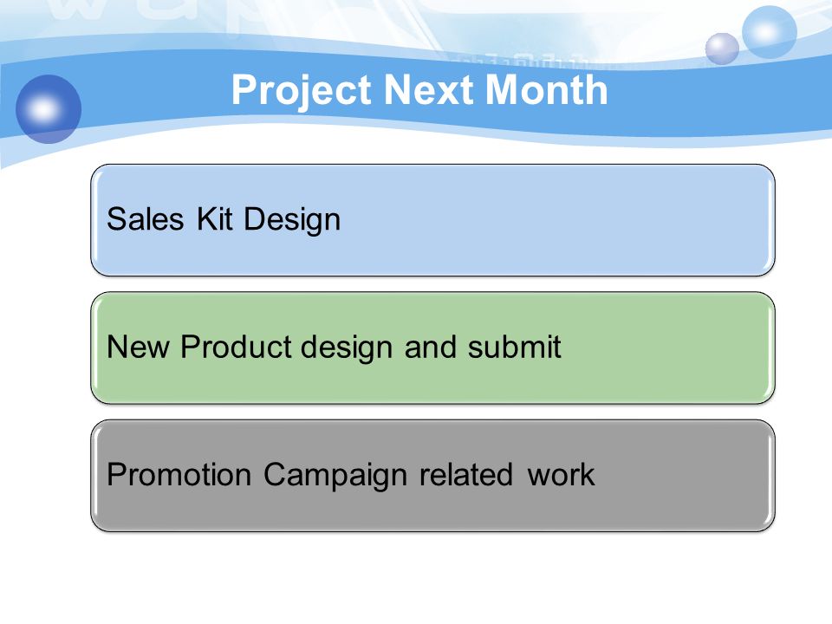Click the word "Next" in the title
The image size is (832, 624).
point(427,89)
